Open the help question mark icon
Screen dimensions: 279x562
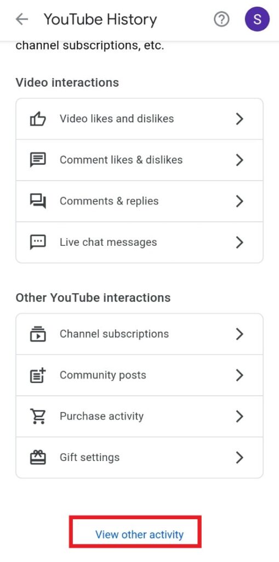(x=221, y=19)
